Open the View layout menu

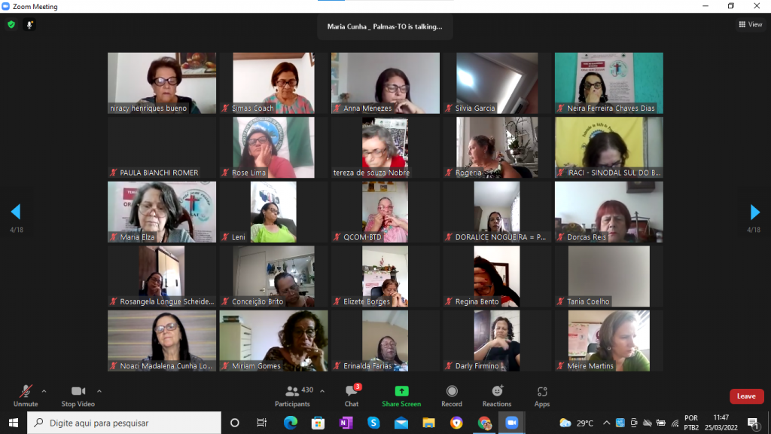pos(750,25)
